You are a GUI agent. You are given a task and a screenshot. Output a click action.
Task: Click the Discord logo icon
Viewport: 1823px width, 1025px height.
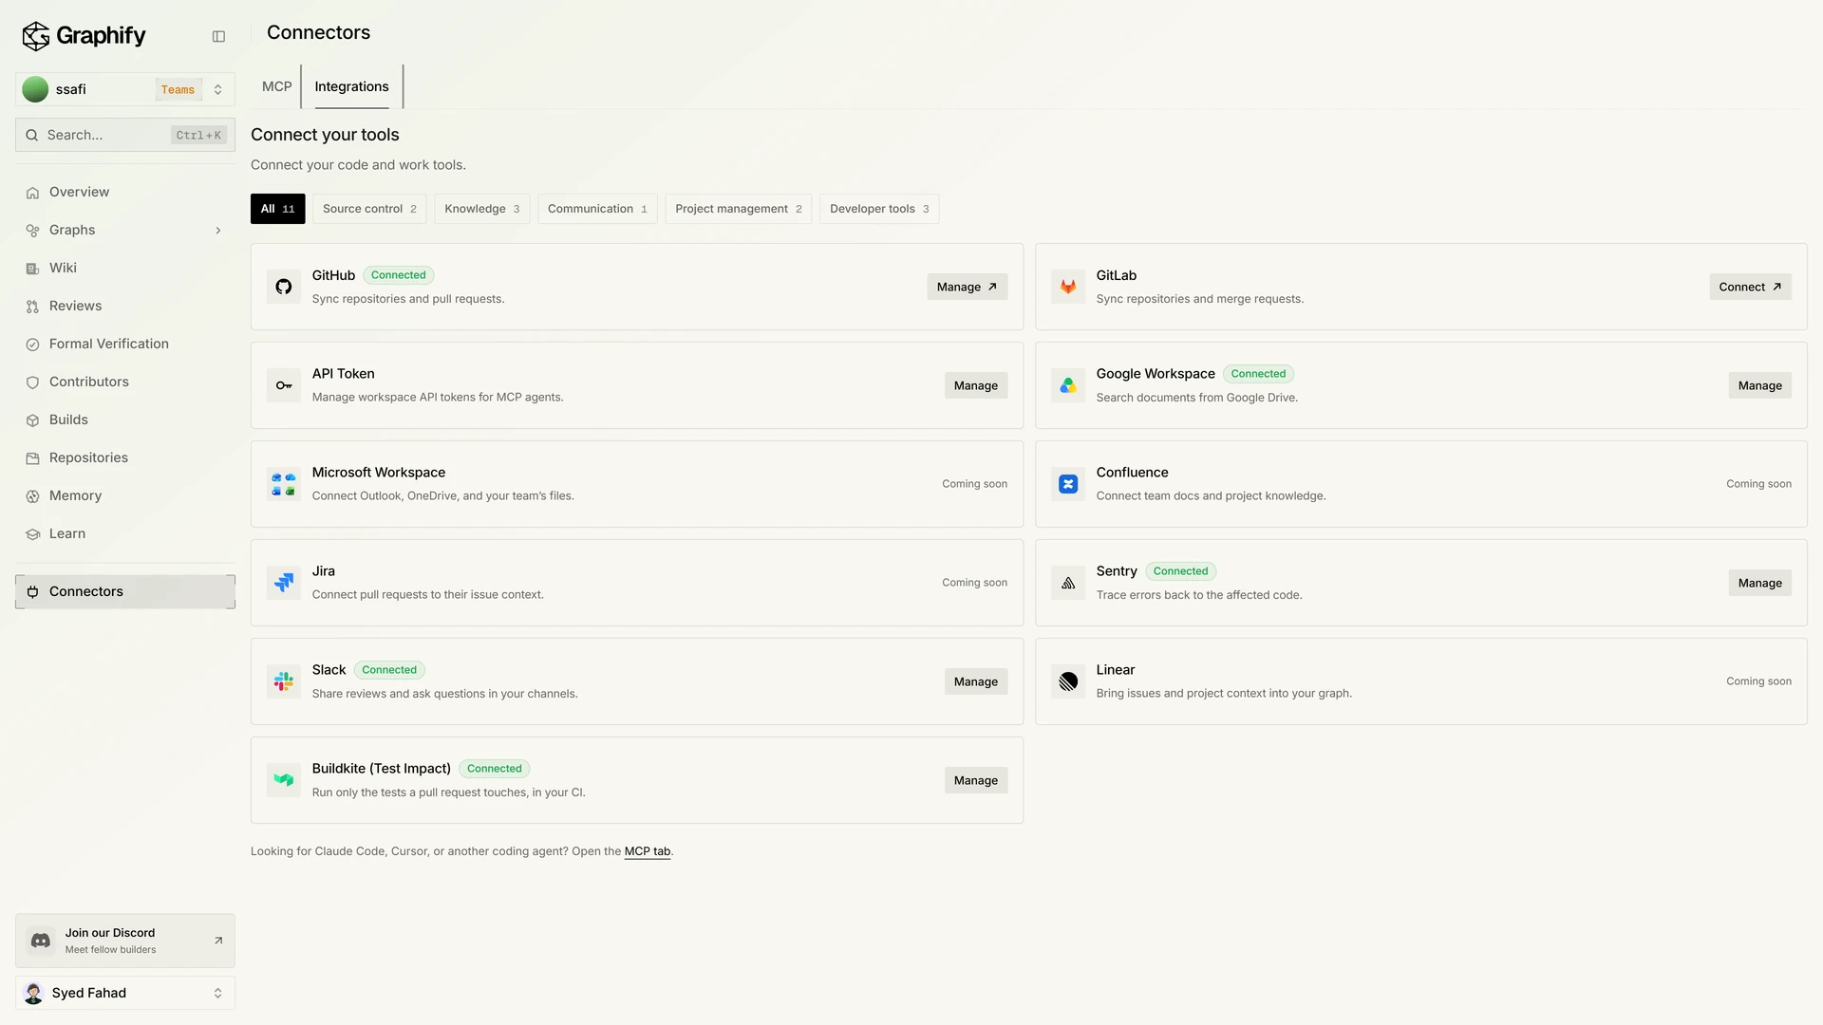coord(41,941)
